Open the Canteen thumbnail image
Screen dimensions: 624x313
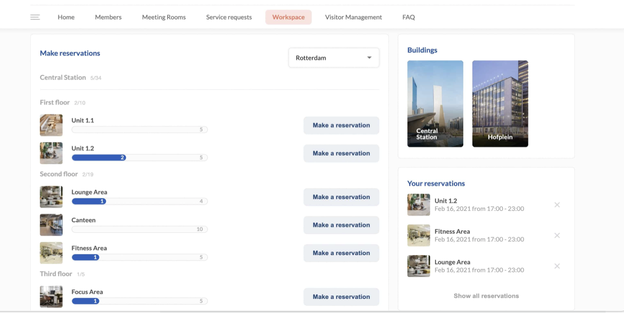[x=51, y=225]
